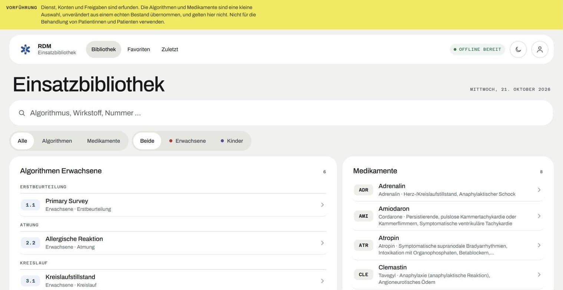This screenshot has width=563, height=290.
Task: Click the CLE badge for Clemastin
Action: click(363, 274)
